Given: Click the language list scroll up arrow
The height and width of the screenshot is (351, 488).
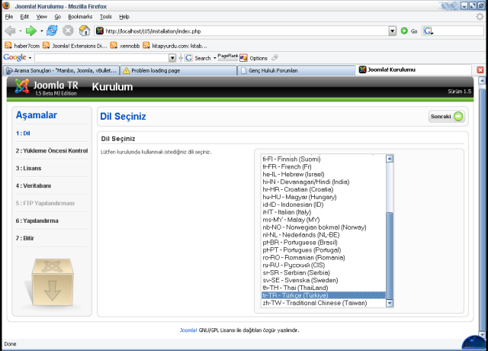Looking at the screenshot, I should (390, 159).
